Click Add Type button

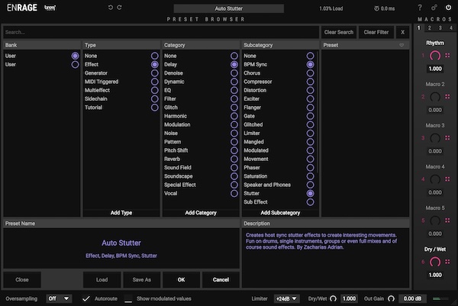click(x=121, y=213)
